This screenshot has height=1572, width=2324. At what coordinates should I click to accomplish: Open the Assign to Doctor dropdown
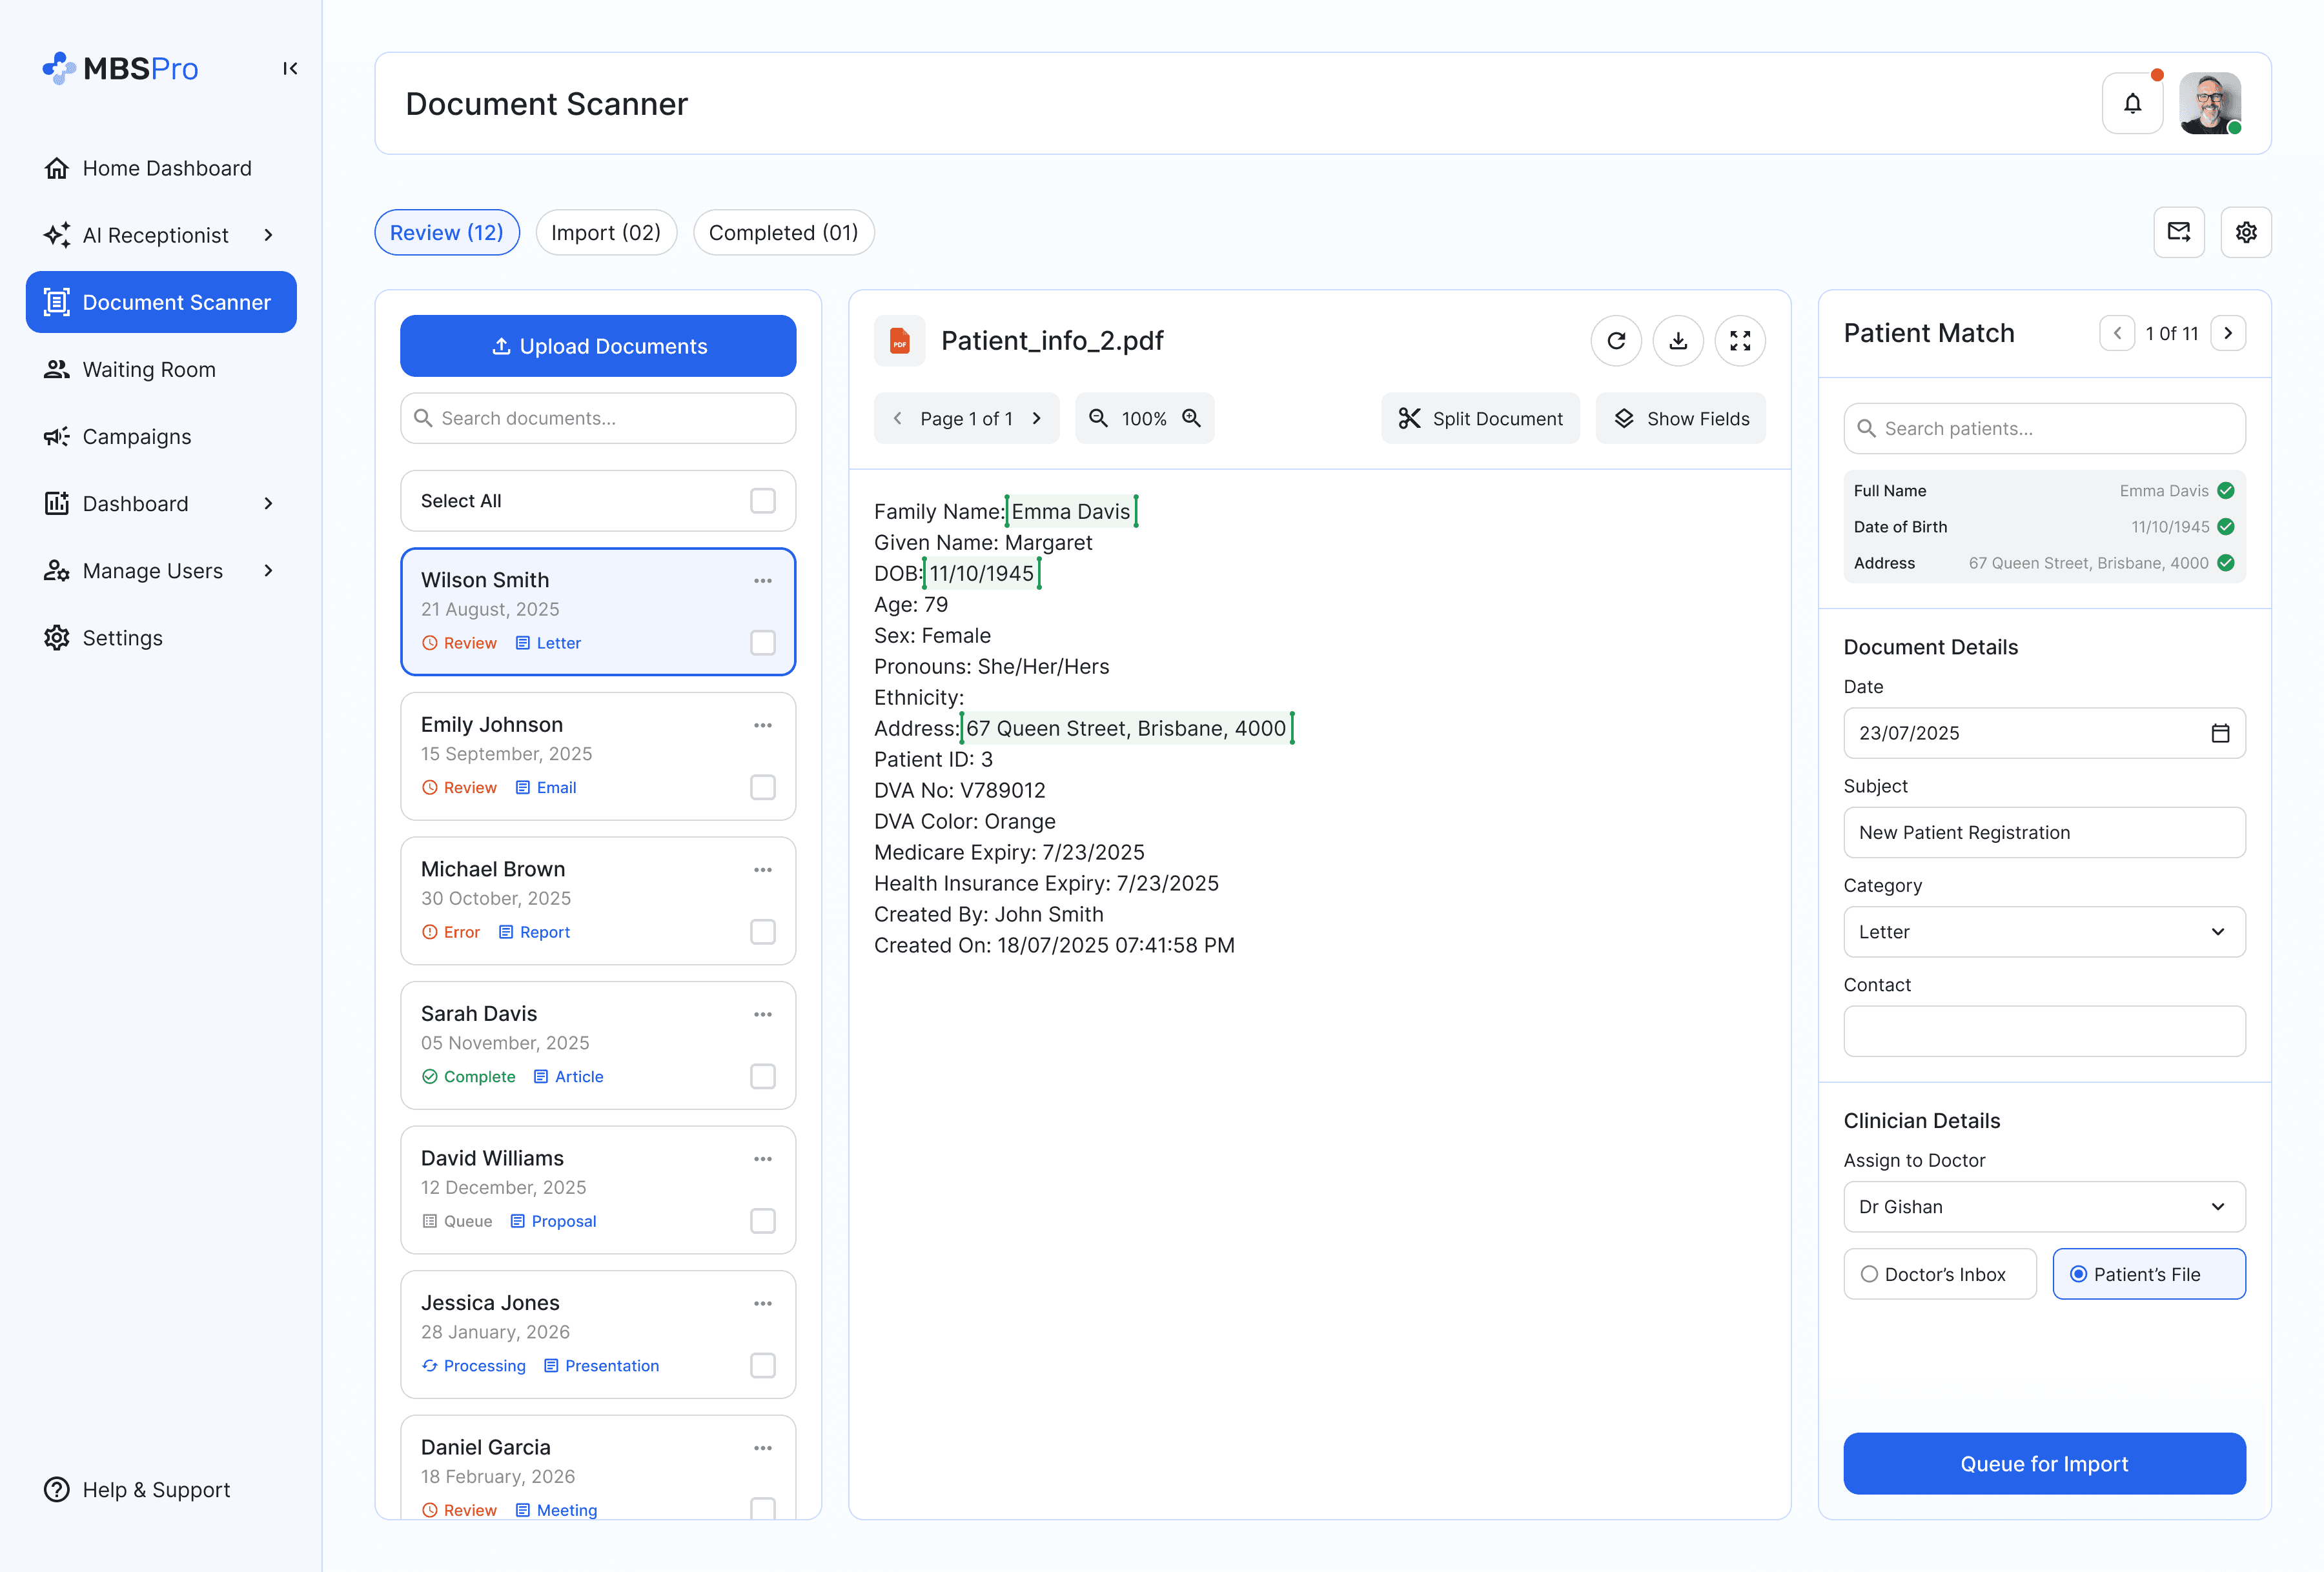[x=2044, y=1206]
